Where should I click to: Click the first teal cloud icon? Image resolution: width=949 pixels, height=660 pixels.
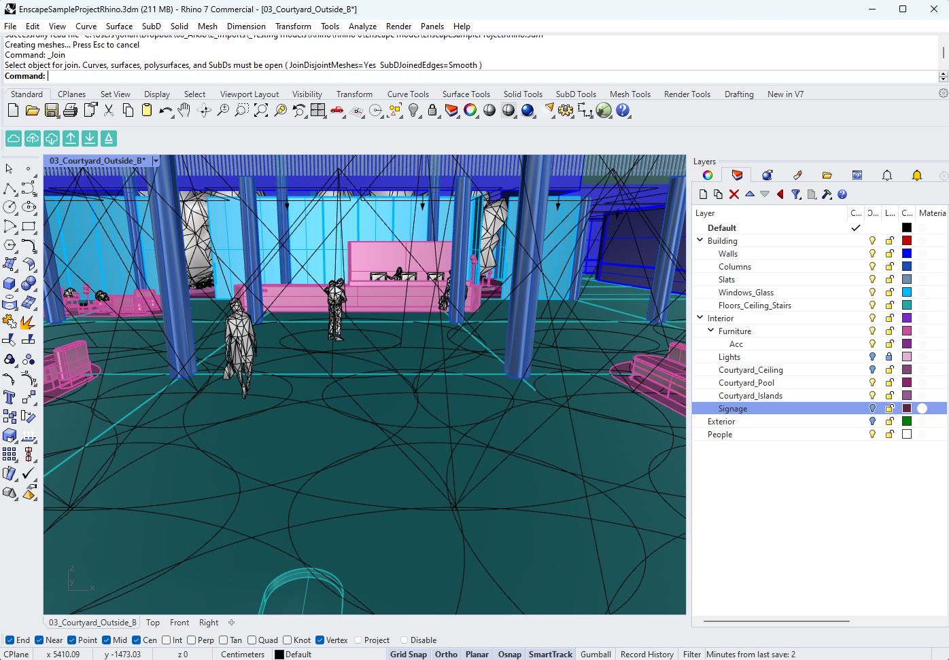[14, 139]
